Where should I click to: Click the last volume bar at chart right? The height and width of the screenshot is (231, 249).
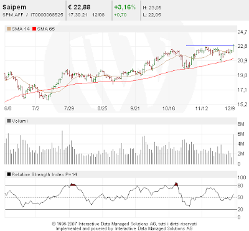(x=233, y=149)
